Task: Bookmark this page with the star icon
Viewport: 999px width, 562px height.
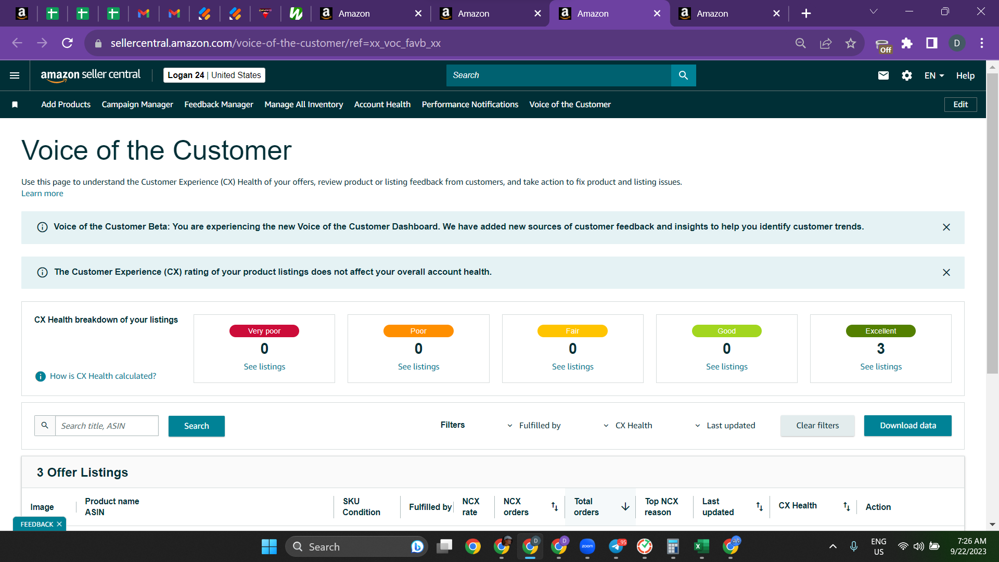Action: click(x=851, y=43)
